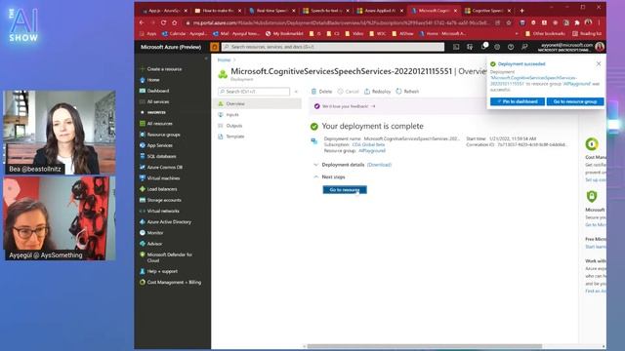Focus the deployment blade search field

point(254,92)
